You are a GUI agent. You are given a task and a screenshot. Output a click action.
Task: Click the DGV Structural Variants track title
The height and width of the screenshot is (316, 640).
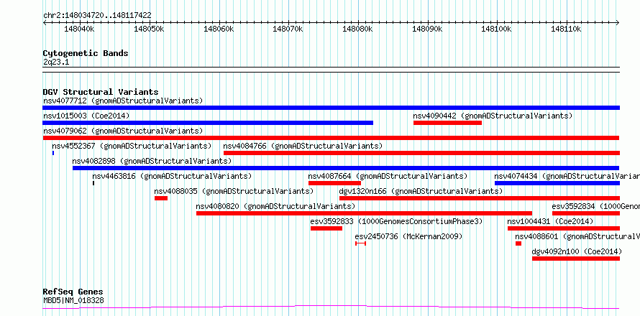tap(101, 92)
